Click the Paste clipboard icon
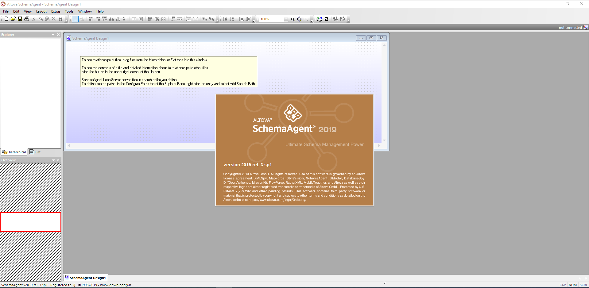 (47, 19)
